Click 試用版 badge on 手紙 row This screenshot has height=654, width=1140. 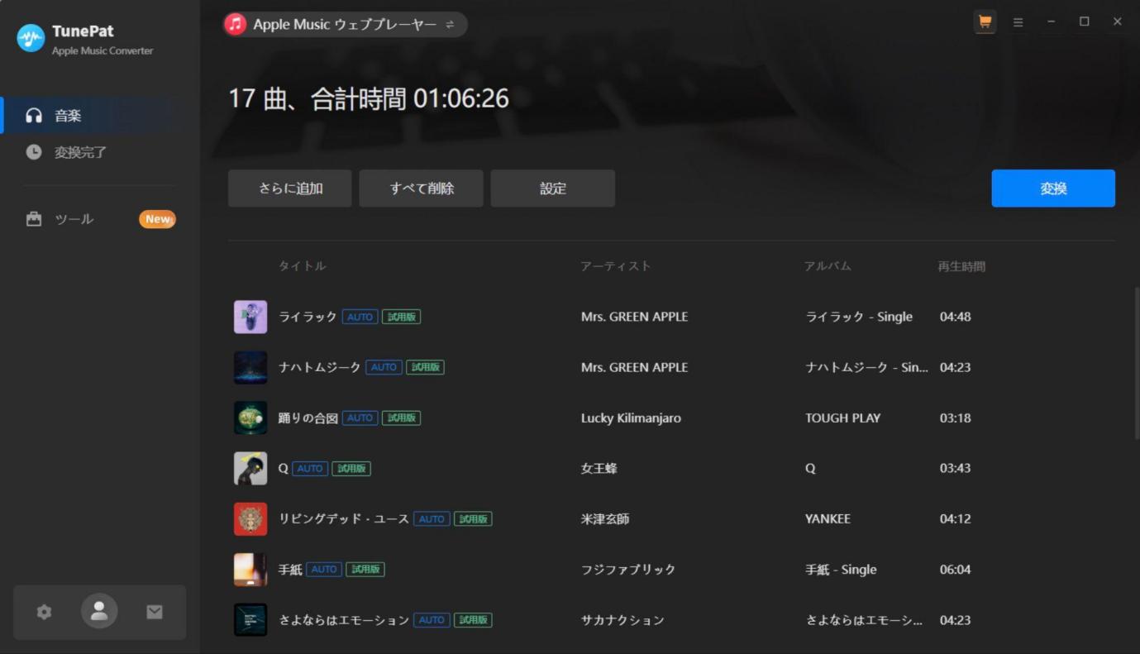coord(365,569)
